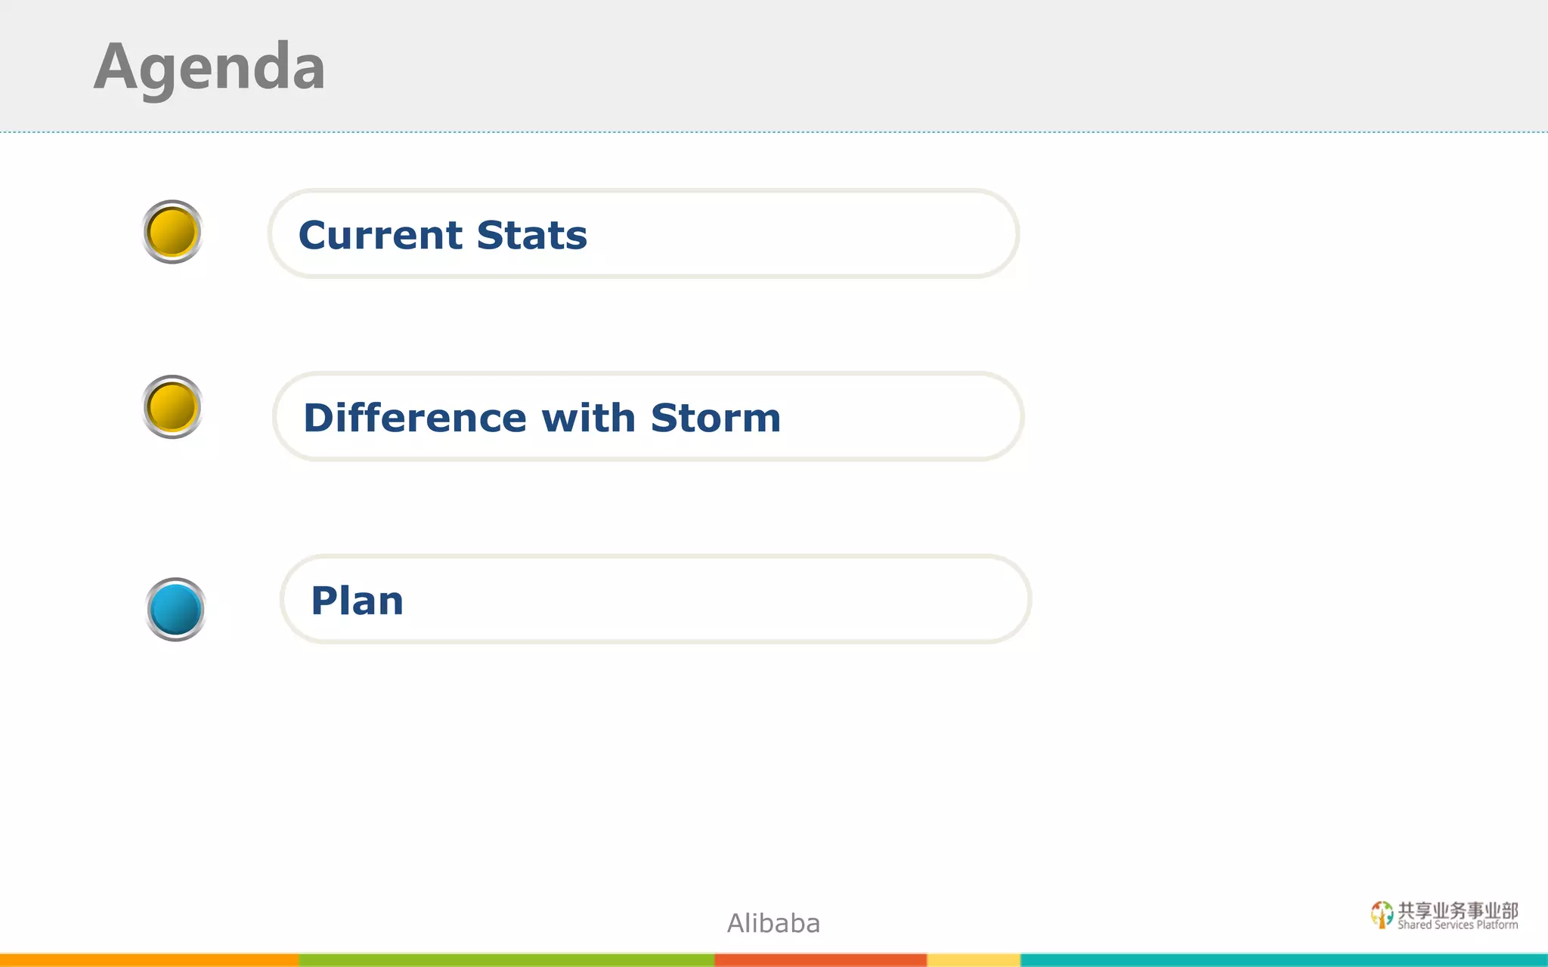1548x967 pixels.
Task: Click the word 'Stats' in first item
Action: click(531, 235)
